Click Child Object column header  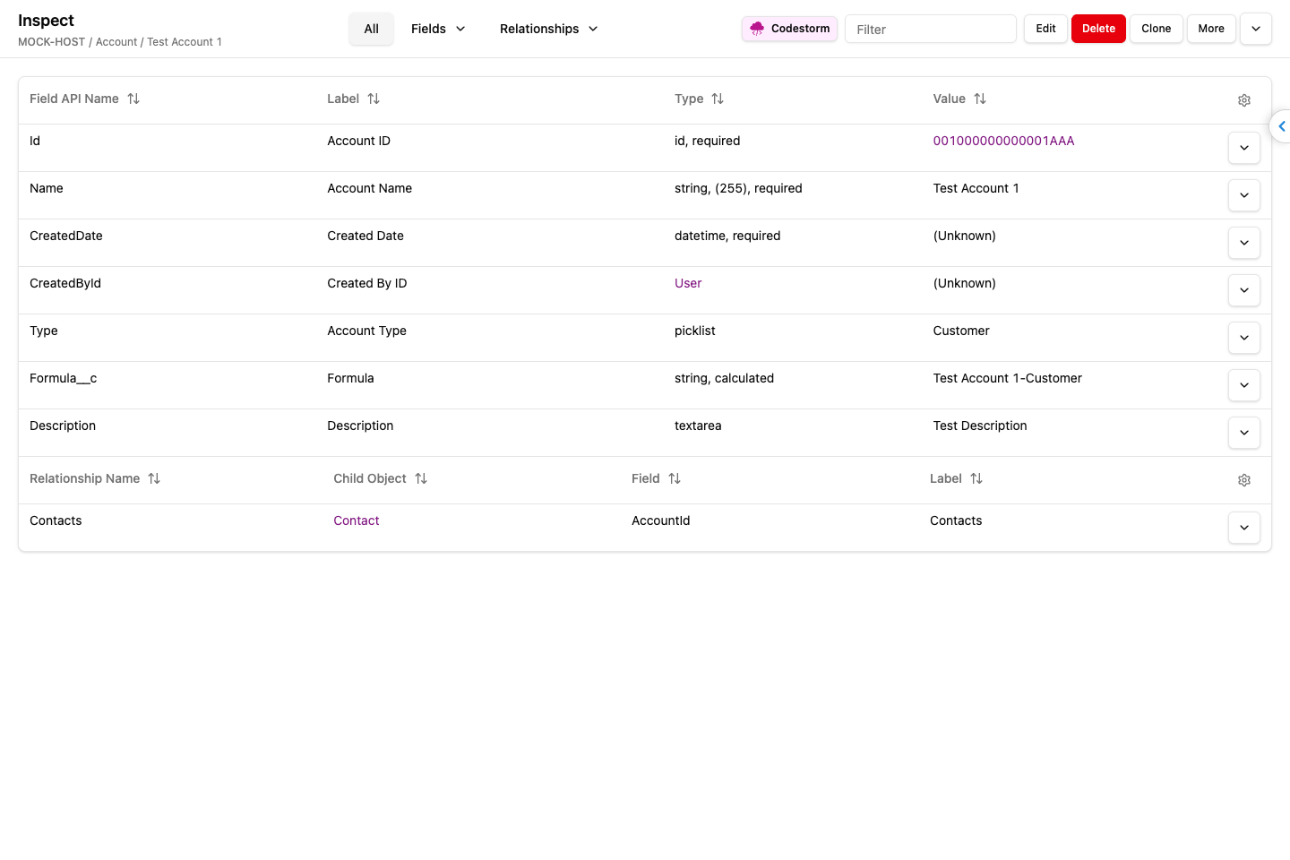370,478
